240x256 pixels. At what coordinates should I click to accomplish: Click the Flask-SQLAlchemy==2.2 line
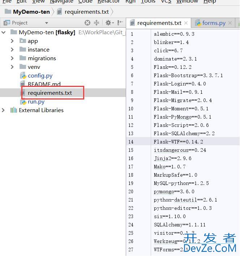(x=184, y=133)
